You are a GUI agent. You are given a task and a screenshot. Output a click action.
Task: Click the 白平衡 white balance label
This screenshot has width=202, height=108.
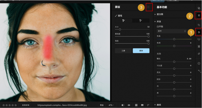[x=160, y=27]
